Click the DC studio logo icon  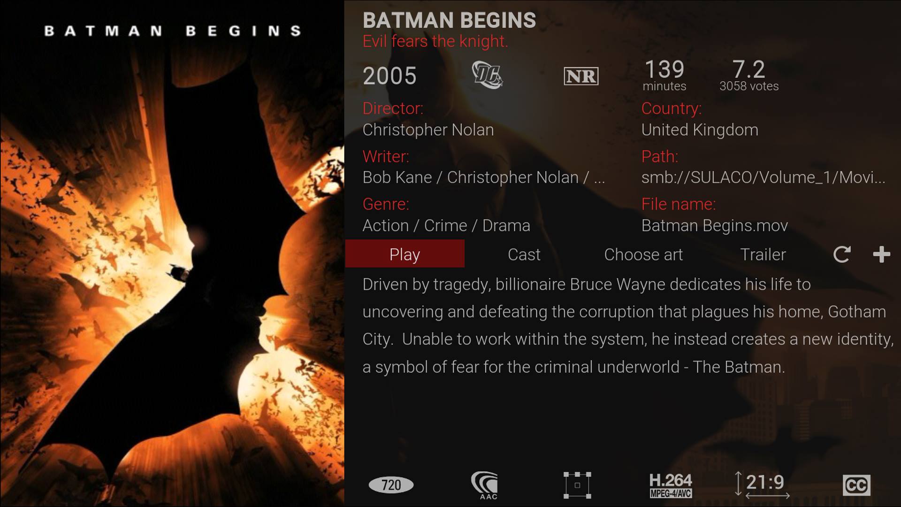[x=487, y=75]
